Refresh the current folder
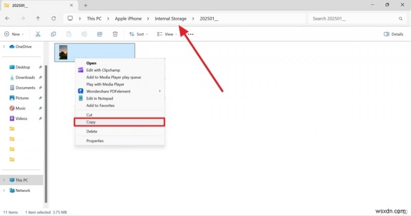411x216 pixels. pos(53,18)
